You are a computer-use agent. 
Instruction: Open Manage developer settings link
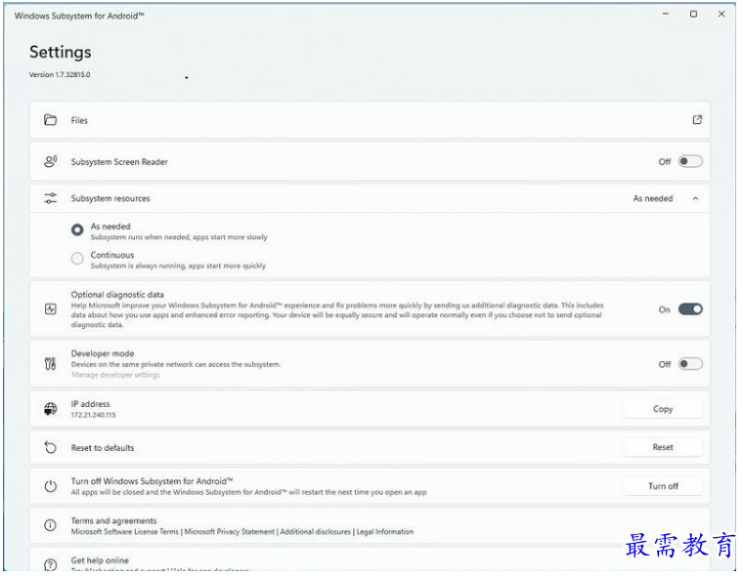[115, 375]
